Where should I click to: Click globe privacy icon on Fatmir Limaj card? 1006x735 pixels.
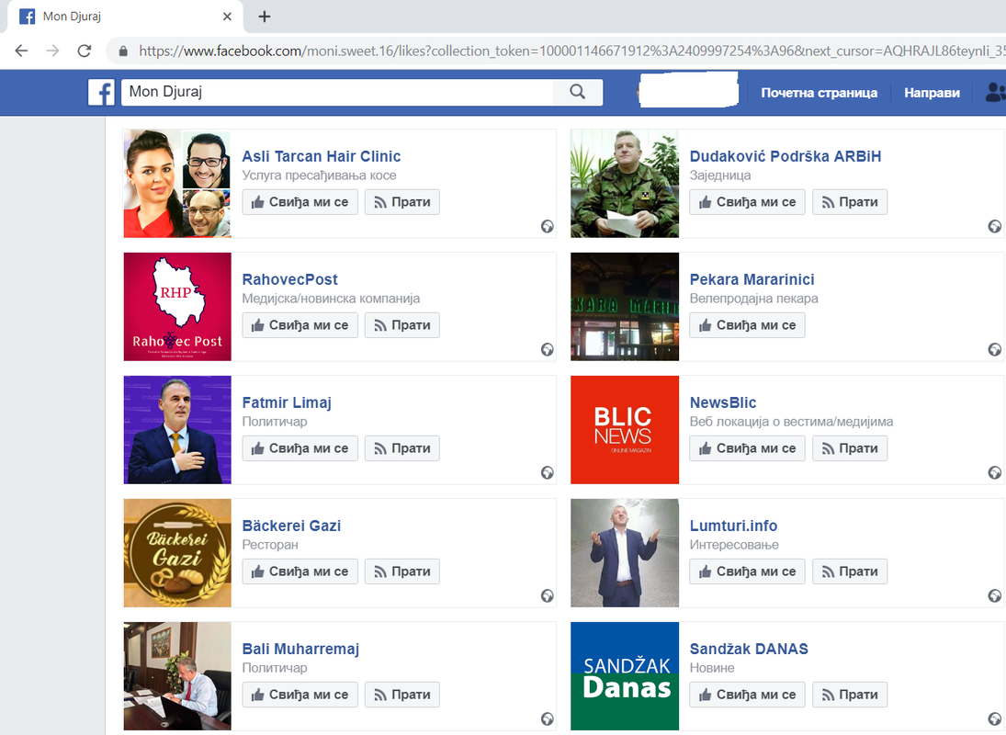point(548,472)
